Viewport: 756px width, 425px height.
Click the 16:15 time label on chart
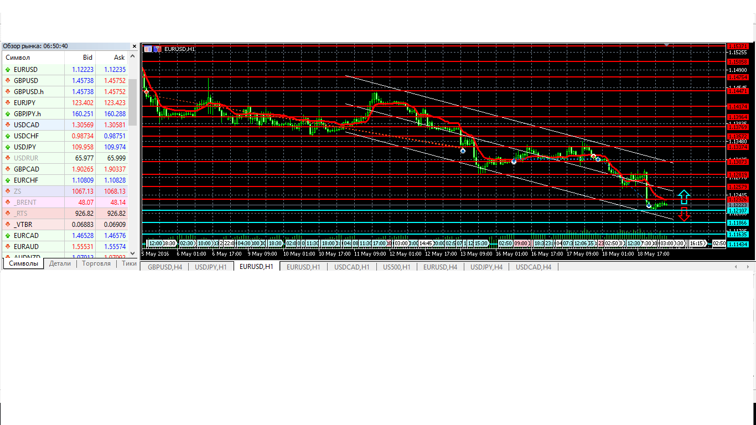coord(697,243)
